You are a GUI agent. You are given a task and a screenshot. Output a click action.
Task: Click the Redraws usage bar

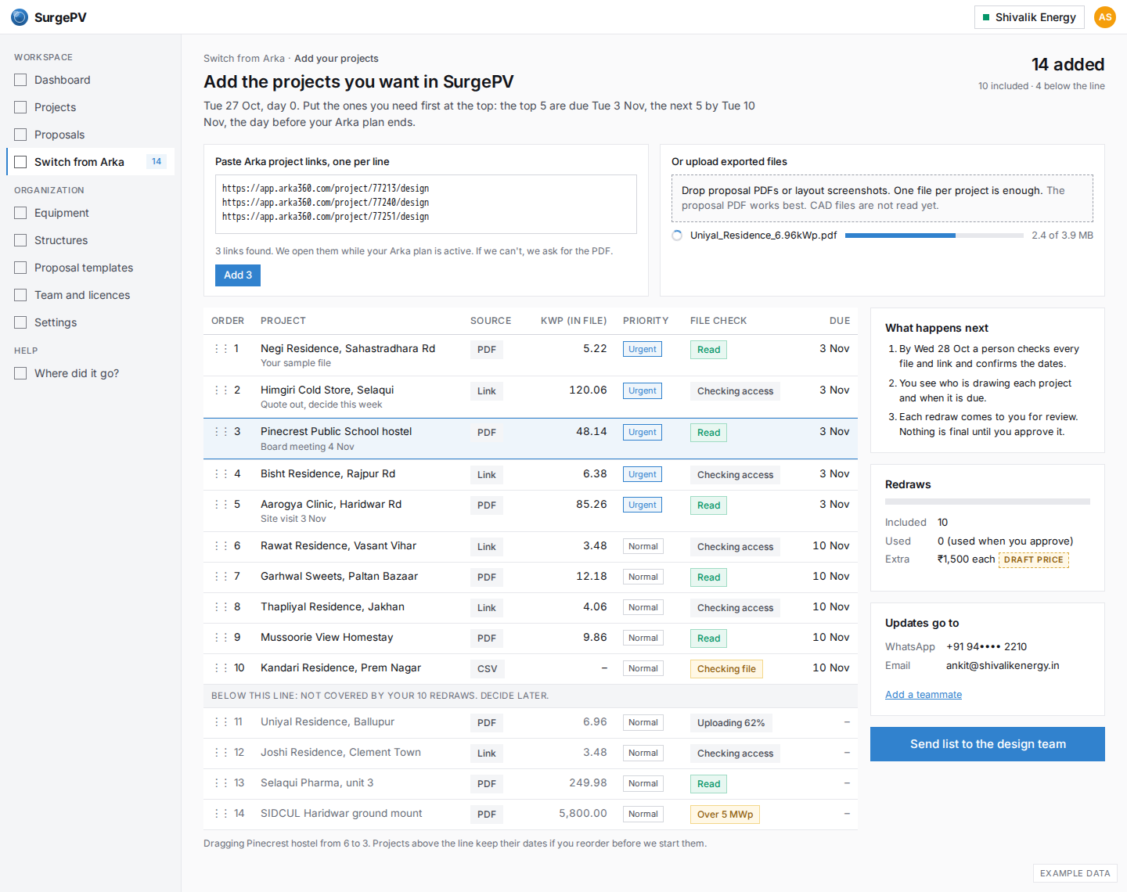pyautogui.click(x=988, y=502)
